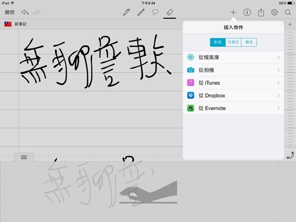
Task: Switch to the 方程式 tab
Action: 233,42
